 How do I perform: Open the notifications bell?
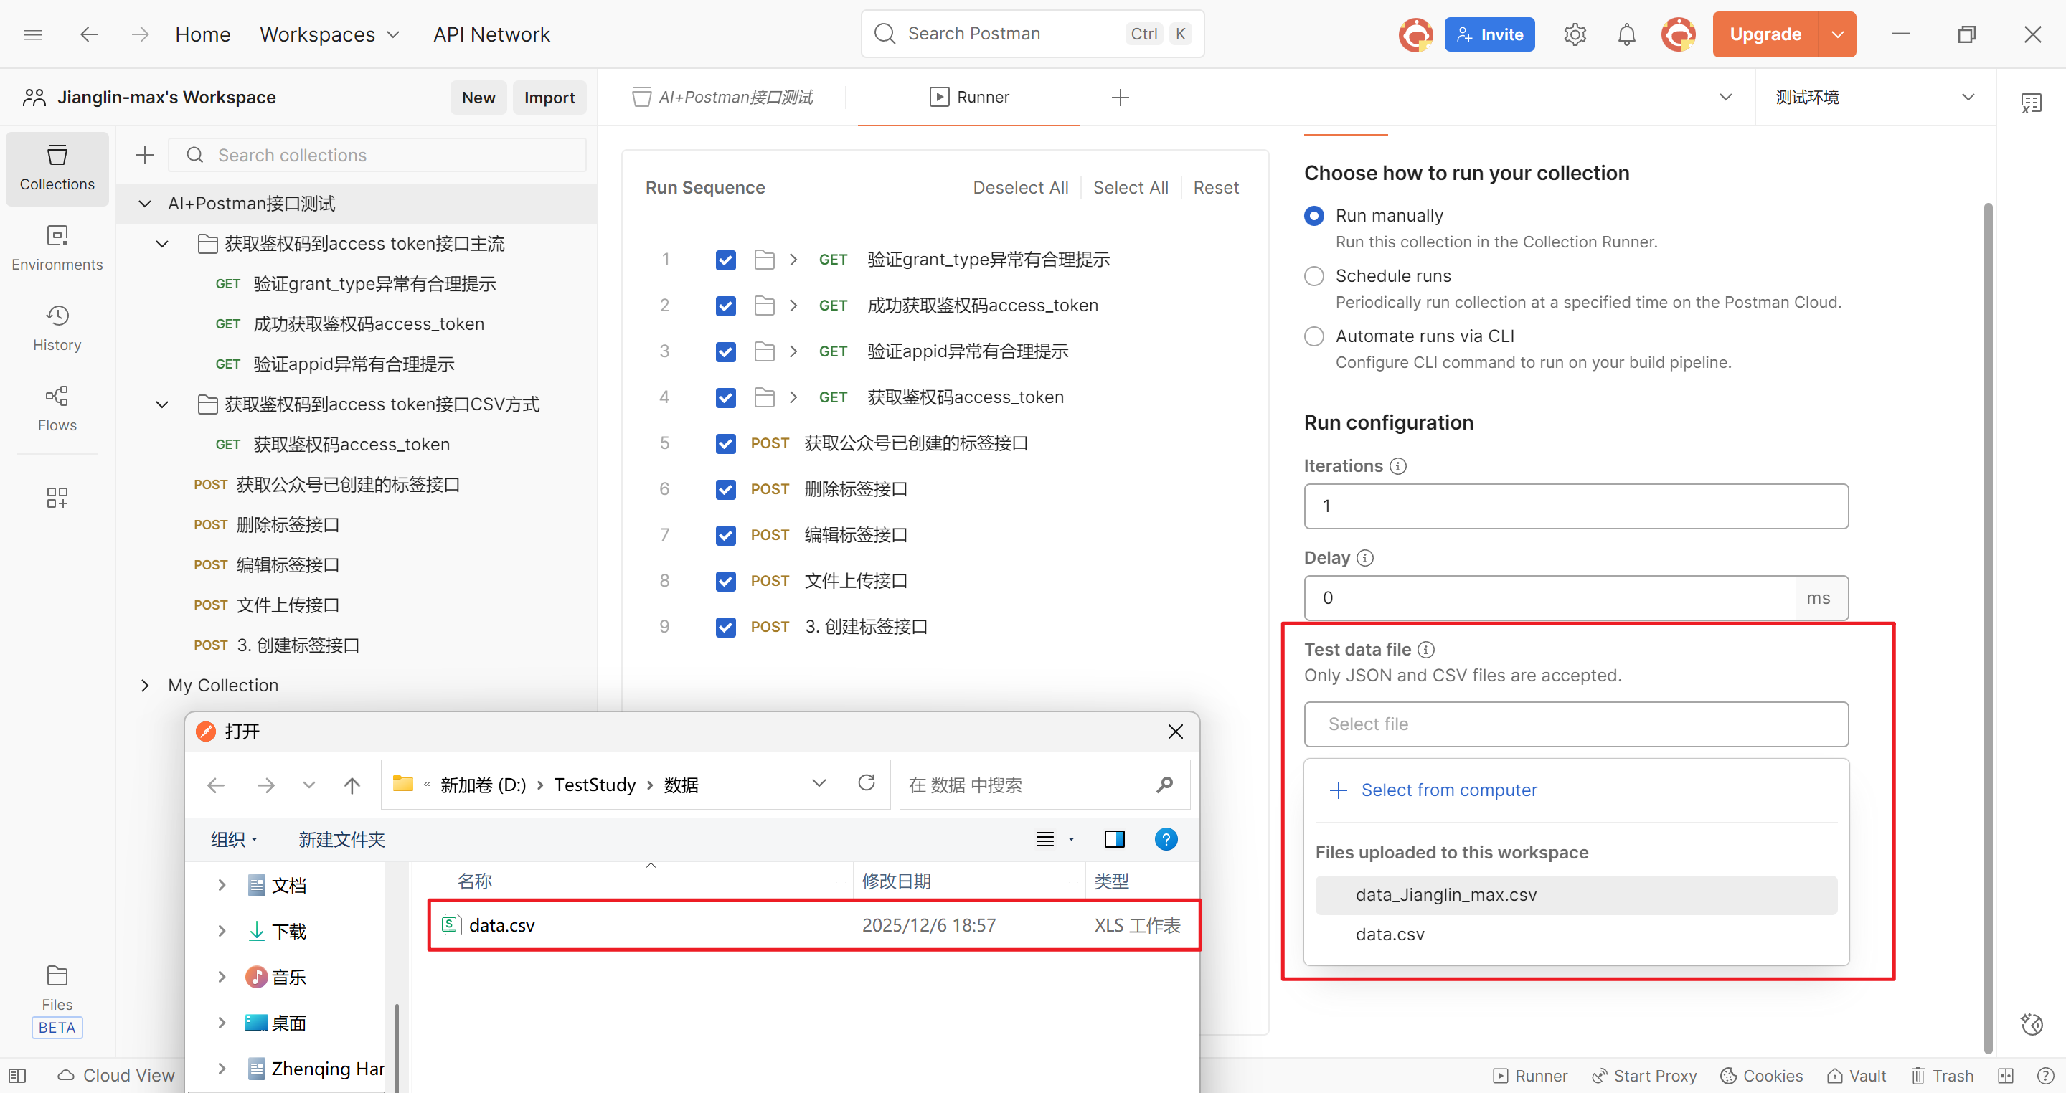pyautogui.click(x=1626, y=34)
